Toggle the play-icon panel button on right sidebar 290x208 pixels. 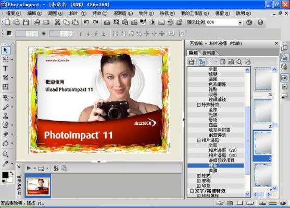pyautogui.click(x=284, y=87)
